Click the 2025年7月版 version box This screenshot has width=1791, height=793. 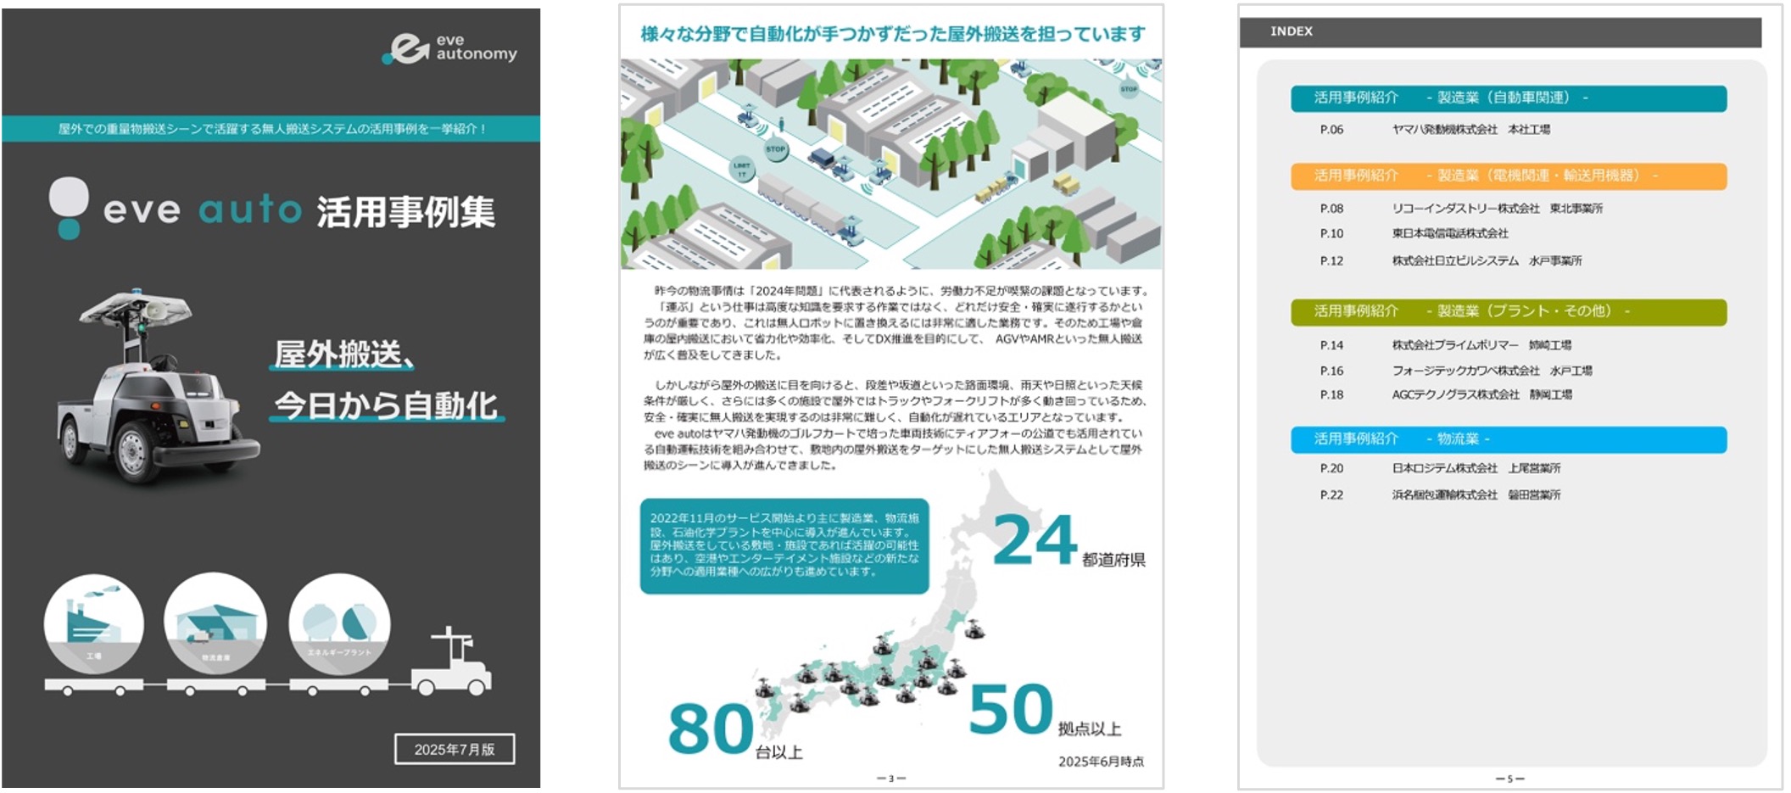coord(455,749)
